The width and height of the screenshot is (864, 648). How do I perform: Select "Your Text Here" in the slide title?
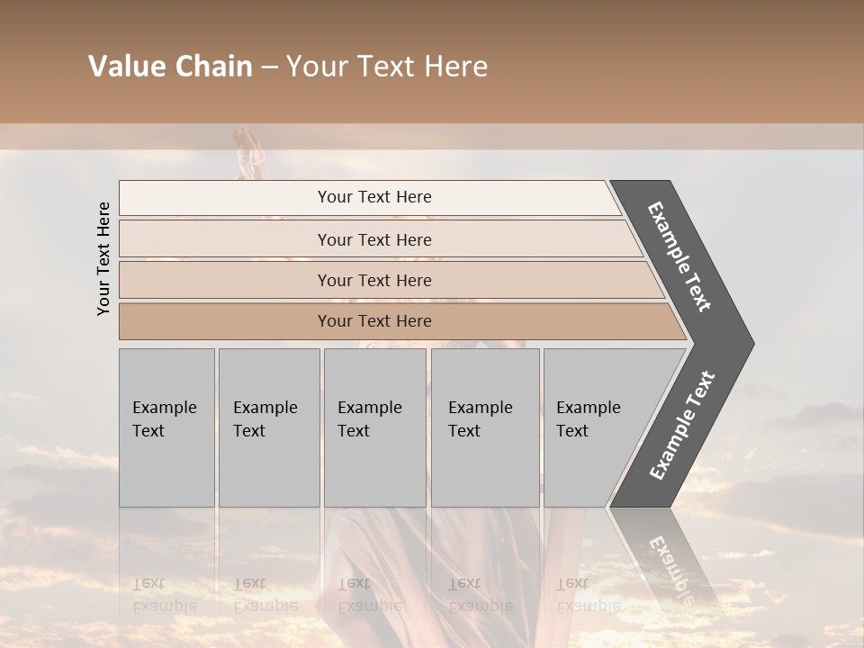pyautogui.click(x=387, y=67)
